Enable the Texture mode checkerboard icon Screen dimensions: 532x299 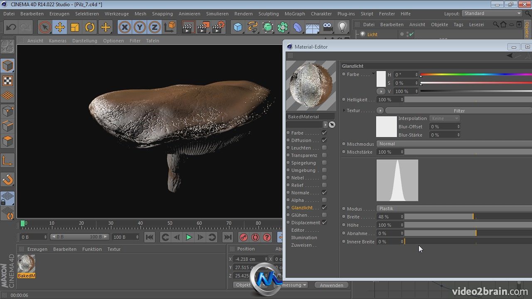pos(7,81)
